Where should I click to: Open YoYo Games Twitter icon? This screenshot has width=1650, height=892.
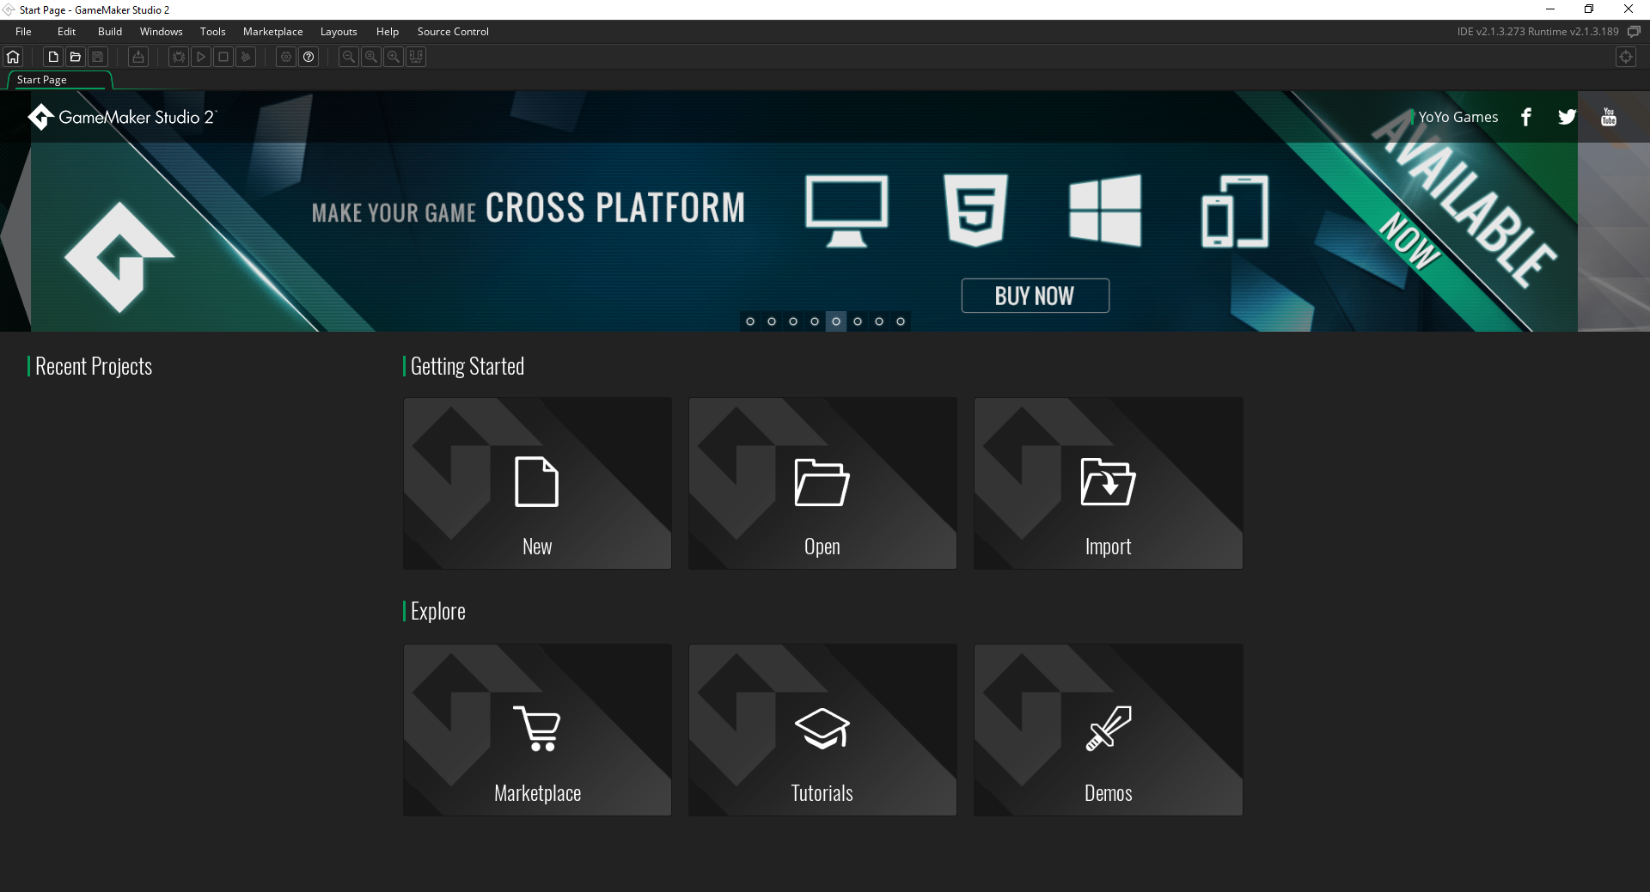point(1567,117)
